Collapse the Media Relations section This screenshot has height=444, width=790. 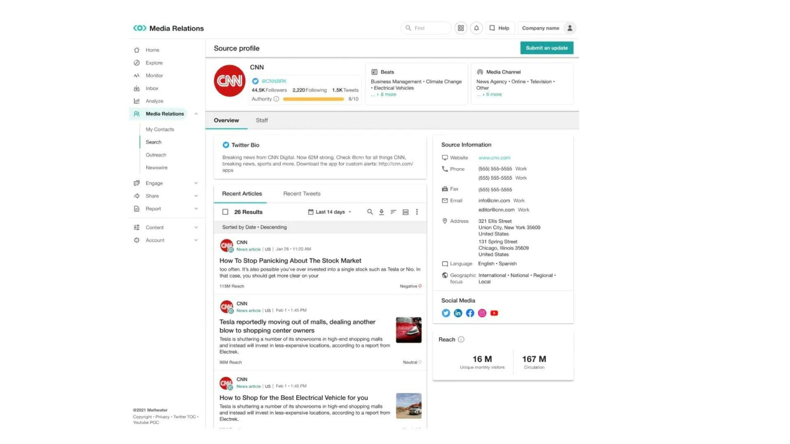(x=196, y=114)
